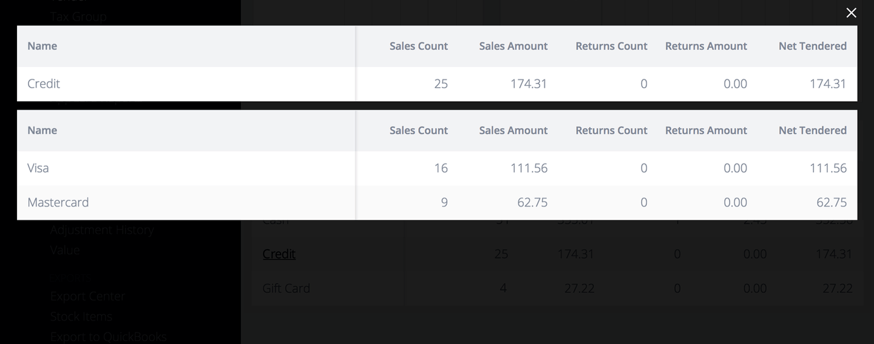Select the Mastercard row name

coord(58,202)
